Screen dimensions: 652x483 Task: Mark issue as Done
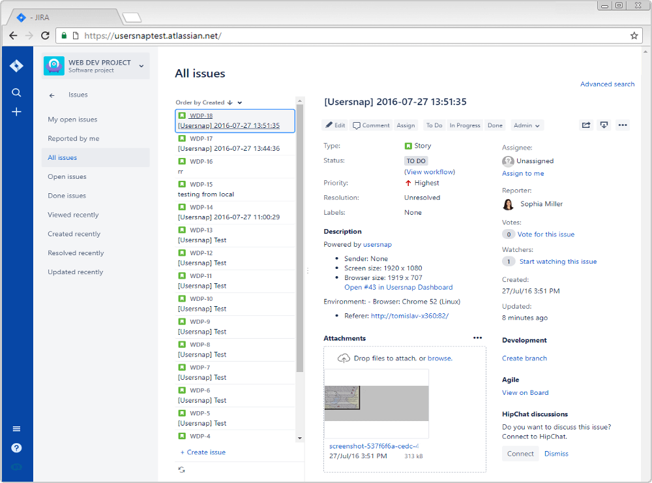(x=495, y=125)
